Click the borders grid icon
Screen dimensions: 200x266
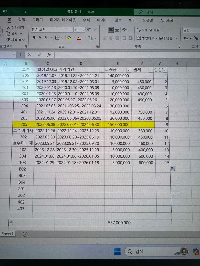tap(57, 38)
